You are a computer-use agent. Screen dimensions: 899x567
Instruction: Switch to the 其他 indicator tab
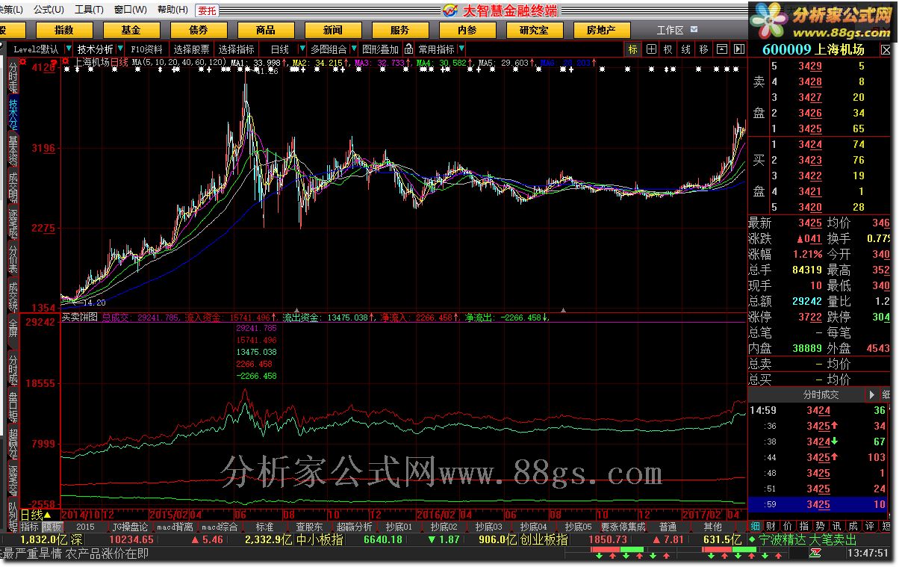click(x=712, y=527)
